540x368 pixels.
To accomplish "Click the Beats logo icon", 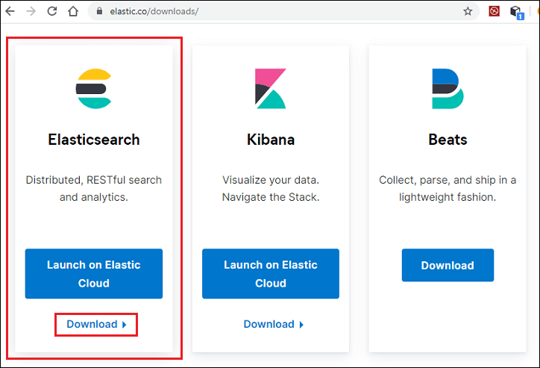I will pos(448,89).
